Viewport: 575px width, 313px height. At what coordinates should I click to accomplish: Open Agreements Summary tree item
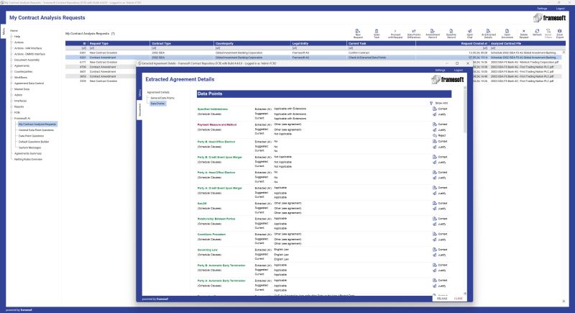click(28, 154)
